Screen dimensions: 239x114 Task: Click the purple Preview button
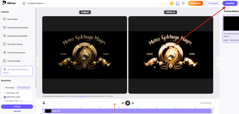[x=17, y=106]
